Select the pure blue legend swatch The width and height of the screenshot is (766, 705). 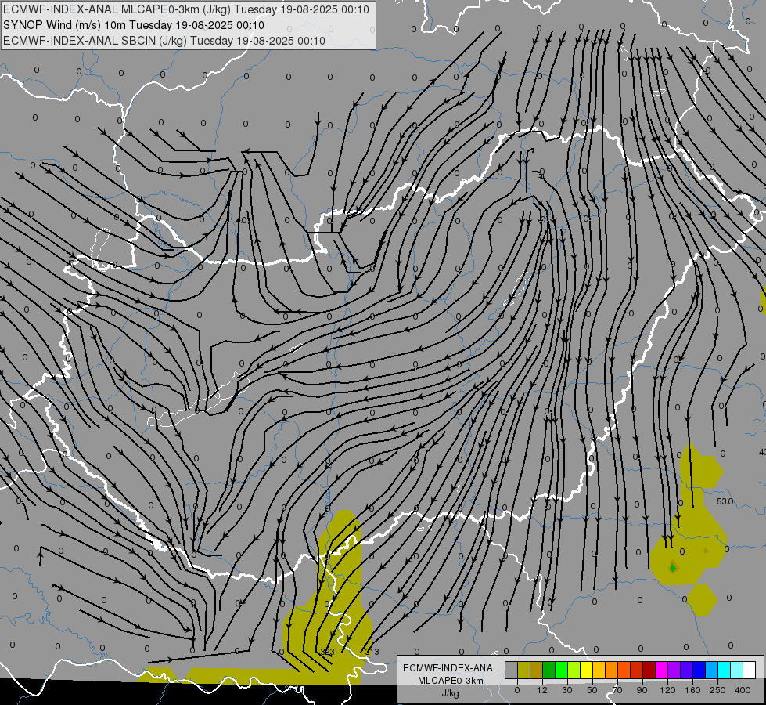[x=699, y=670]
